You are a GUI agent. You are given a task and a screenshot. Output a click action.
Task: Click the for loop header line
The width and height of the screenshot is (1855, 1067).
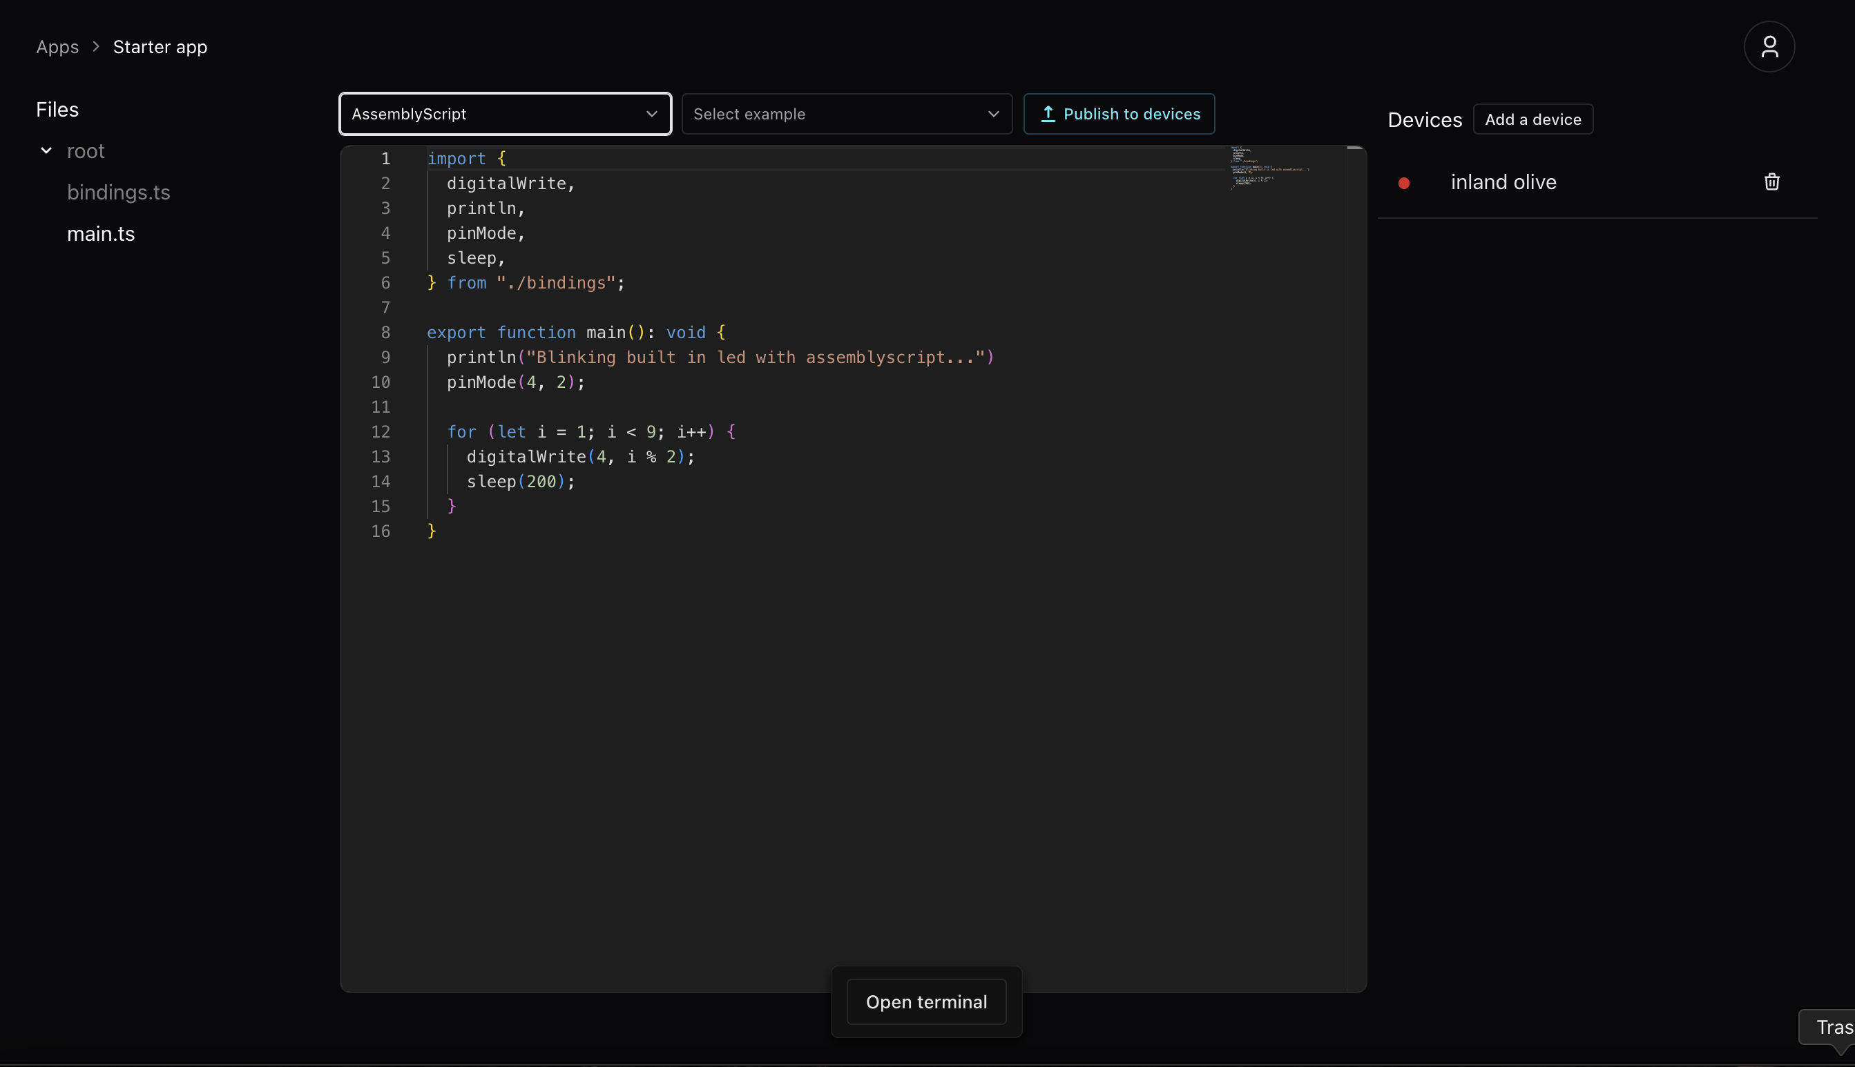click(x=591, y=431)
